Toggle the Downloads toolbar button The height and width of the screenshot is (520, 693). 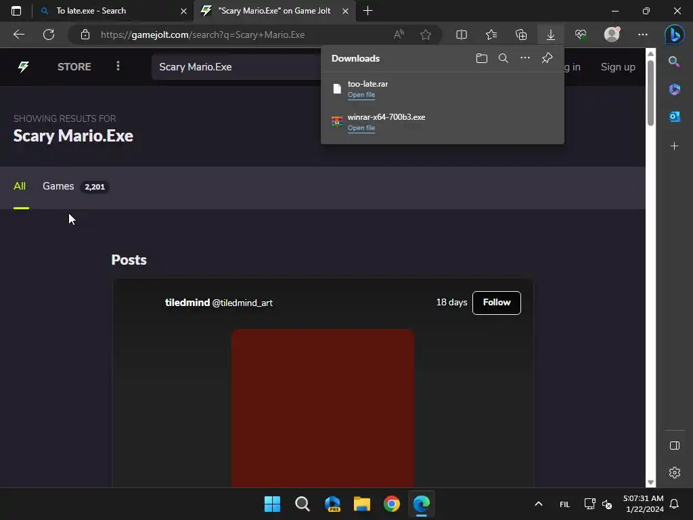pos(551,35)
